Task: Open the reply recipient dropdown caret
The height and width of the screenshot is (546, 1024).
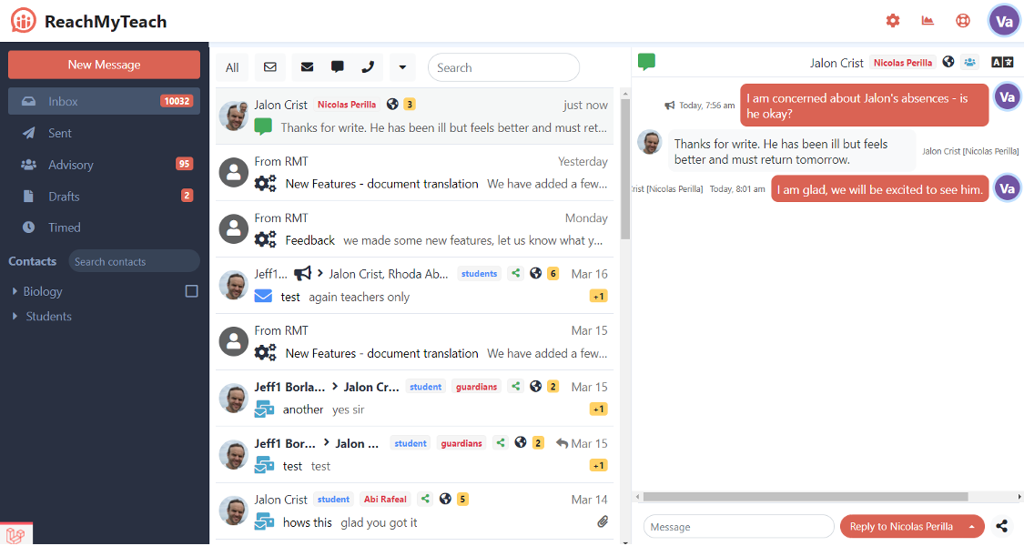Action: point(972,526)
